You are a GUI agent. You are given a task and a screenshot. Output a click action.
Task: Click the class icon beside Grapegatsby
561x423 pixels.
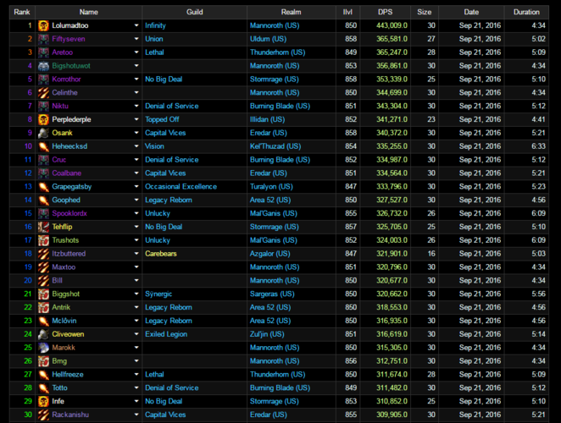tap(43, 186)
